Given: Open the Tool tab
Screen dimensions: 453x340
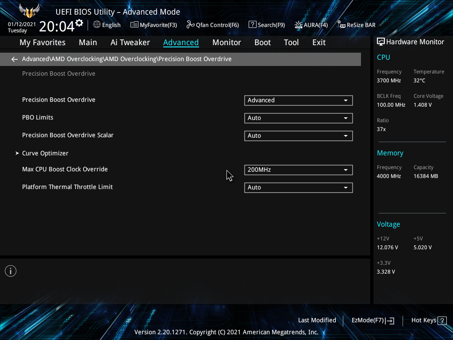Looking at the screenshot, I should [x=291, y=42].
